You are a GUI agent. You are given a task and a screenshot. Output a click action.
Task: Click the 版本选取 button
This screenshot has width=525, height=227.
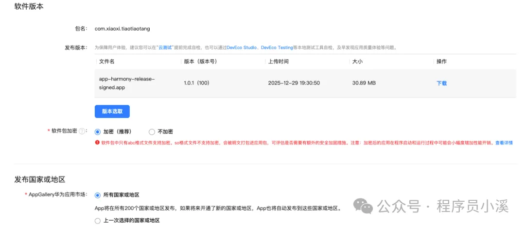tap(112, 112)
